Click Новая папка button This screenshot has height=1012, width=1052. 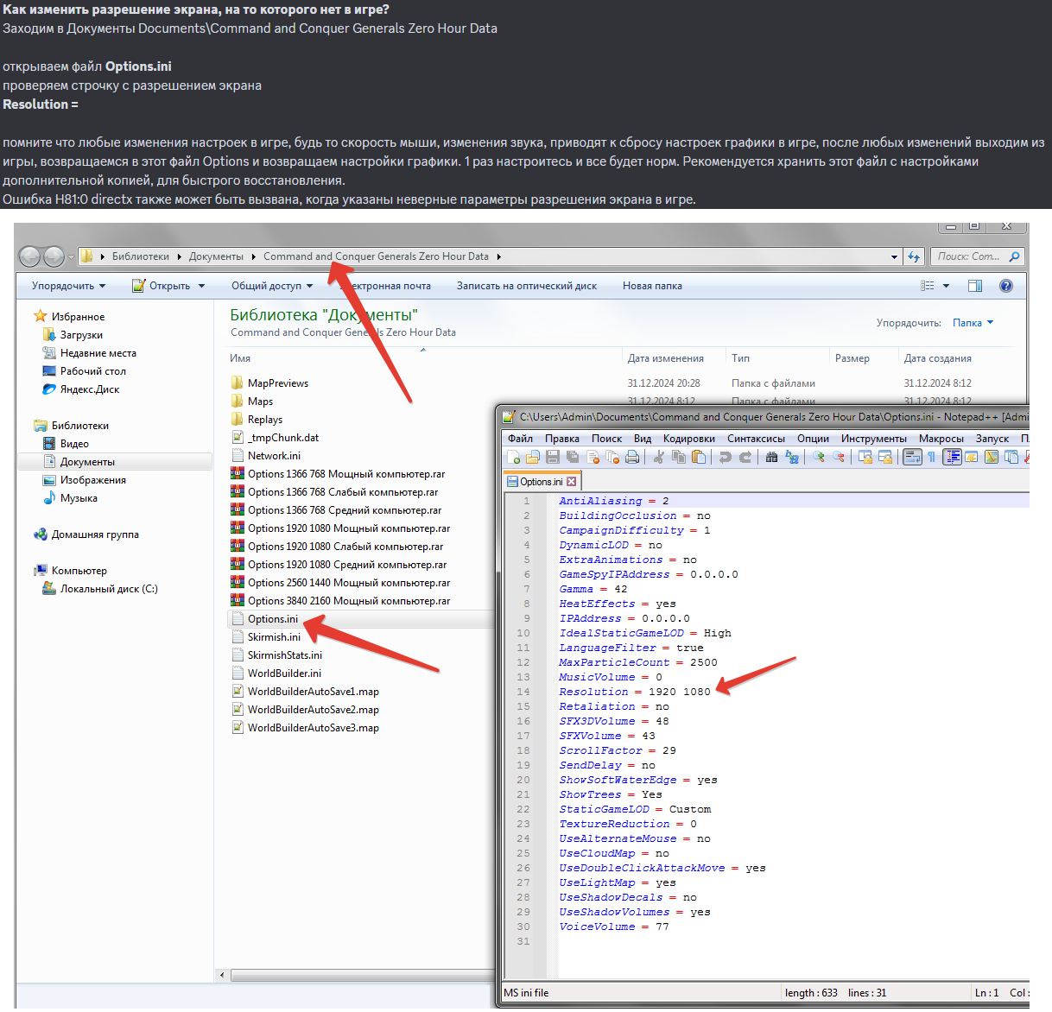(652, 286)
